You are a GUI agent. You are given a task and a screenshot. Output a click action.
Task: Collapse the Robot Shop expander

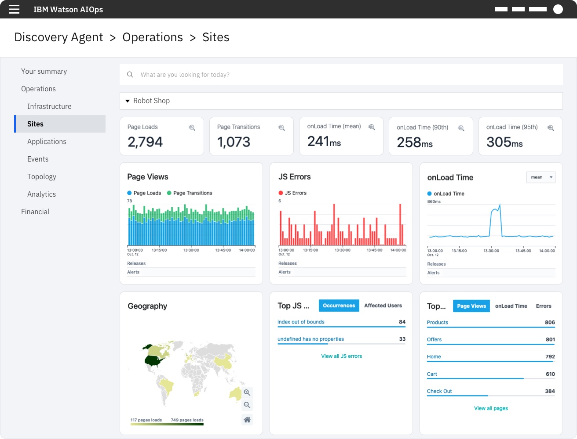coord(128,101)
